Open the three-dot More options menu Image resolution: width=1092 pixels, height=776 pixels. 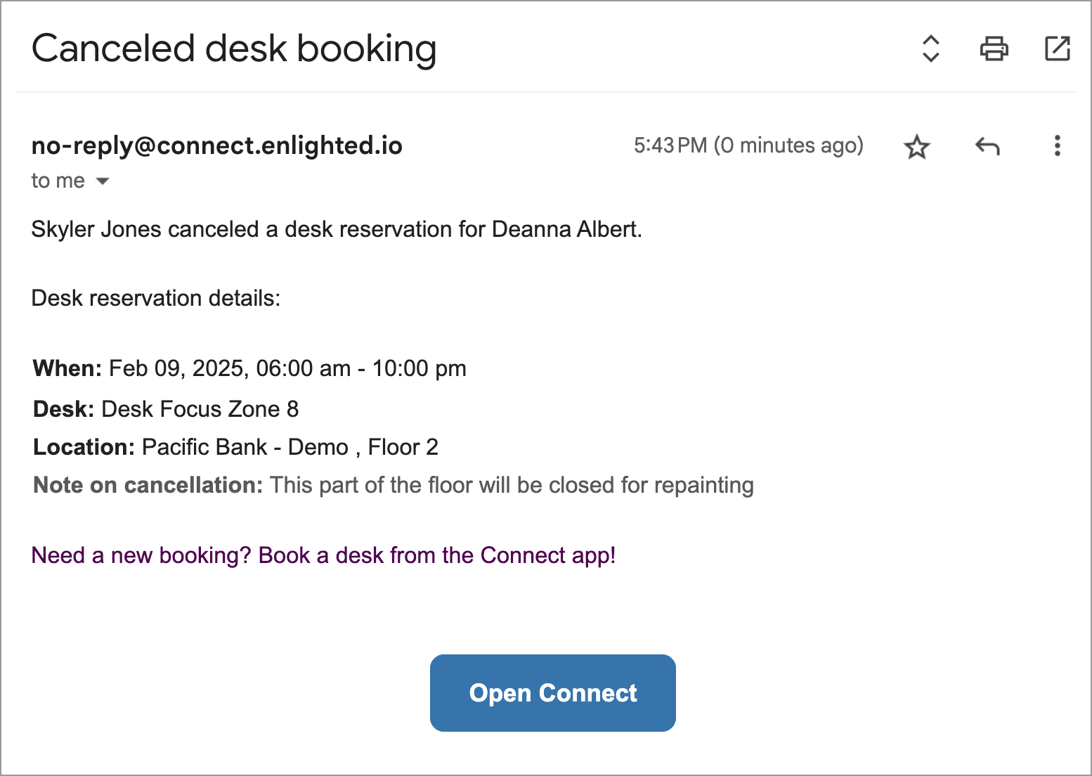pyautogui.click(x=1057, y=145)
